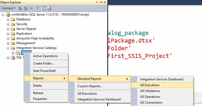Choose Properties from the context menu
Viewport: 202px width, 106px height.
click(x=46, y=99)
